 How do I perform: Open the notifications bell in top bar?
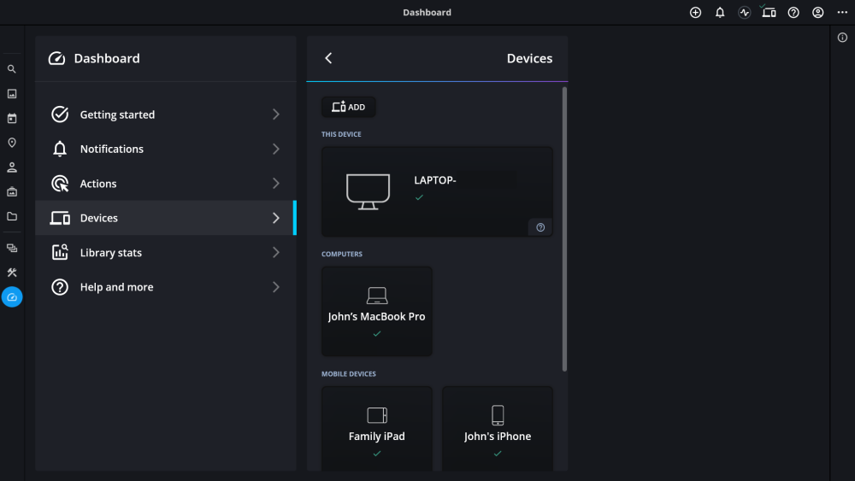click(x=720, y=13)
